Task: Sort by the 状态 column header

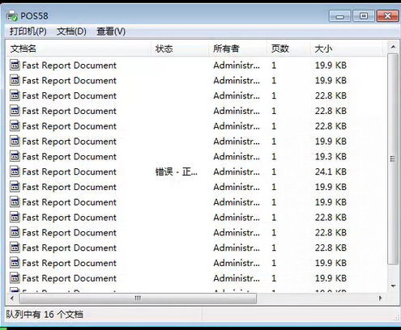Action: click(179, 49)
